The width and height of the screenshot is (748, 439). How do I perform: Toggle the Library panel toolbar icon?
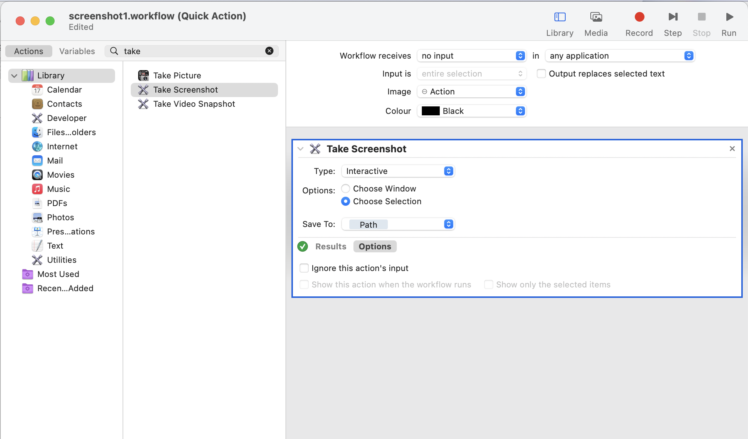560,17
